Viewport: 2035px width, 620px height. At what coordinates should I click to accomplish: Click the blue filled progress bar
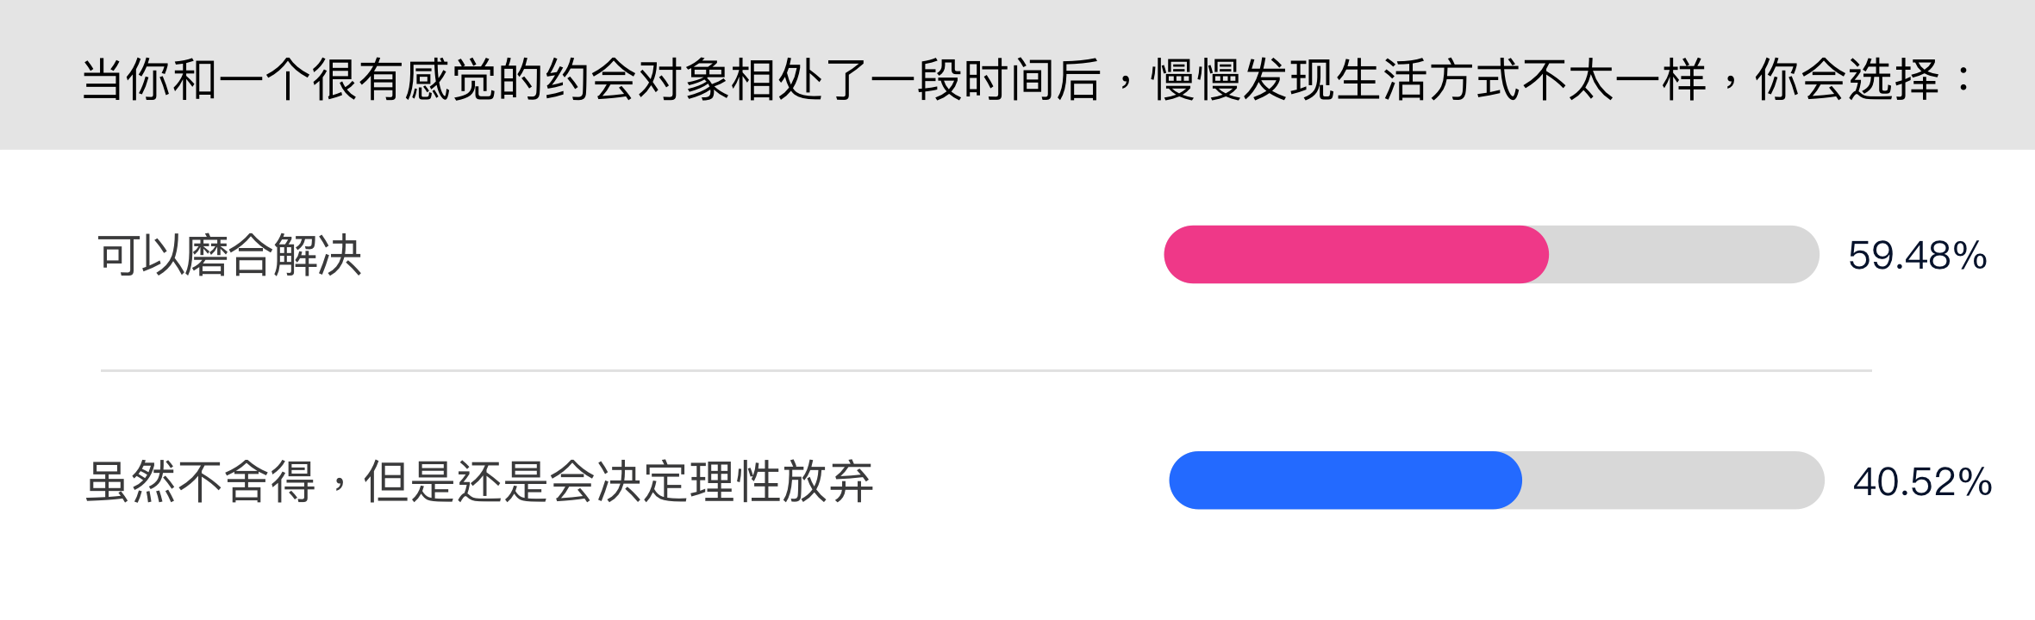(1345, 480)
